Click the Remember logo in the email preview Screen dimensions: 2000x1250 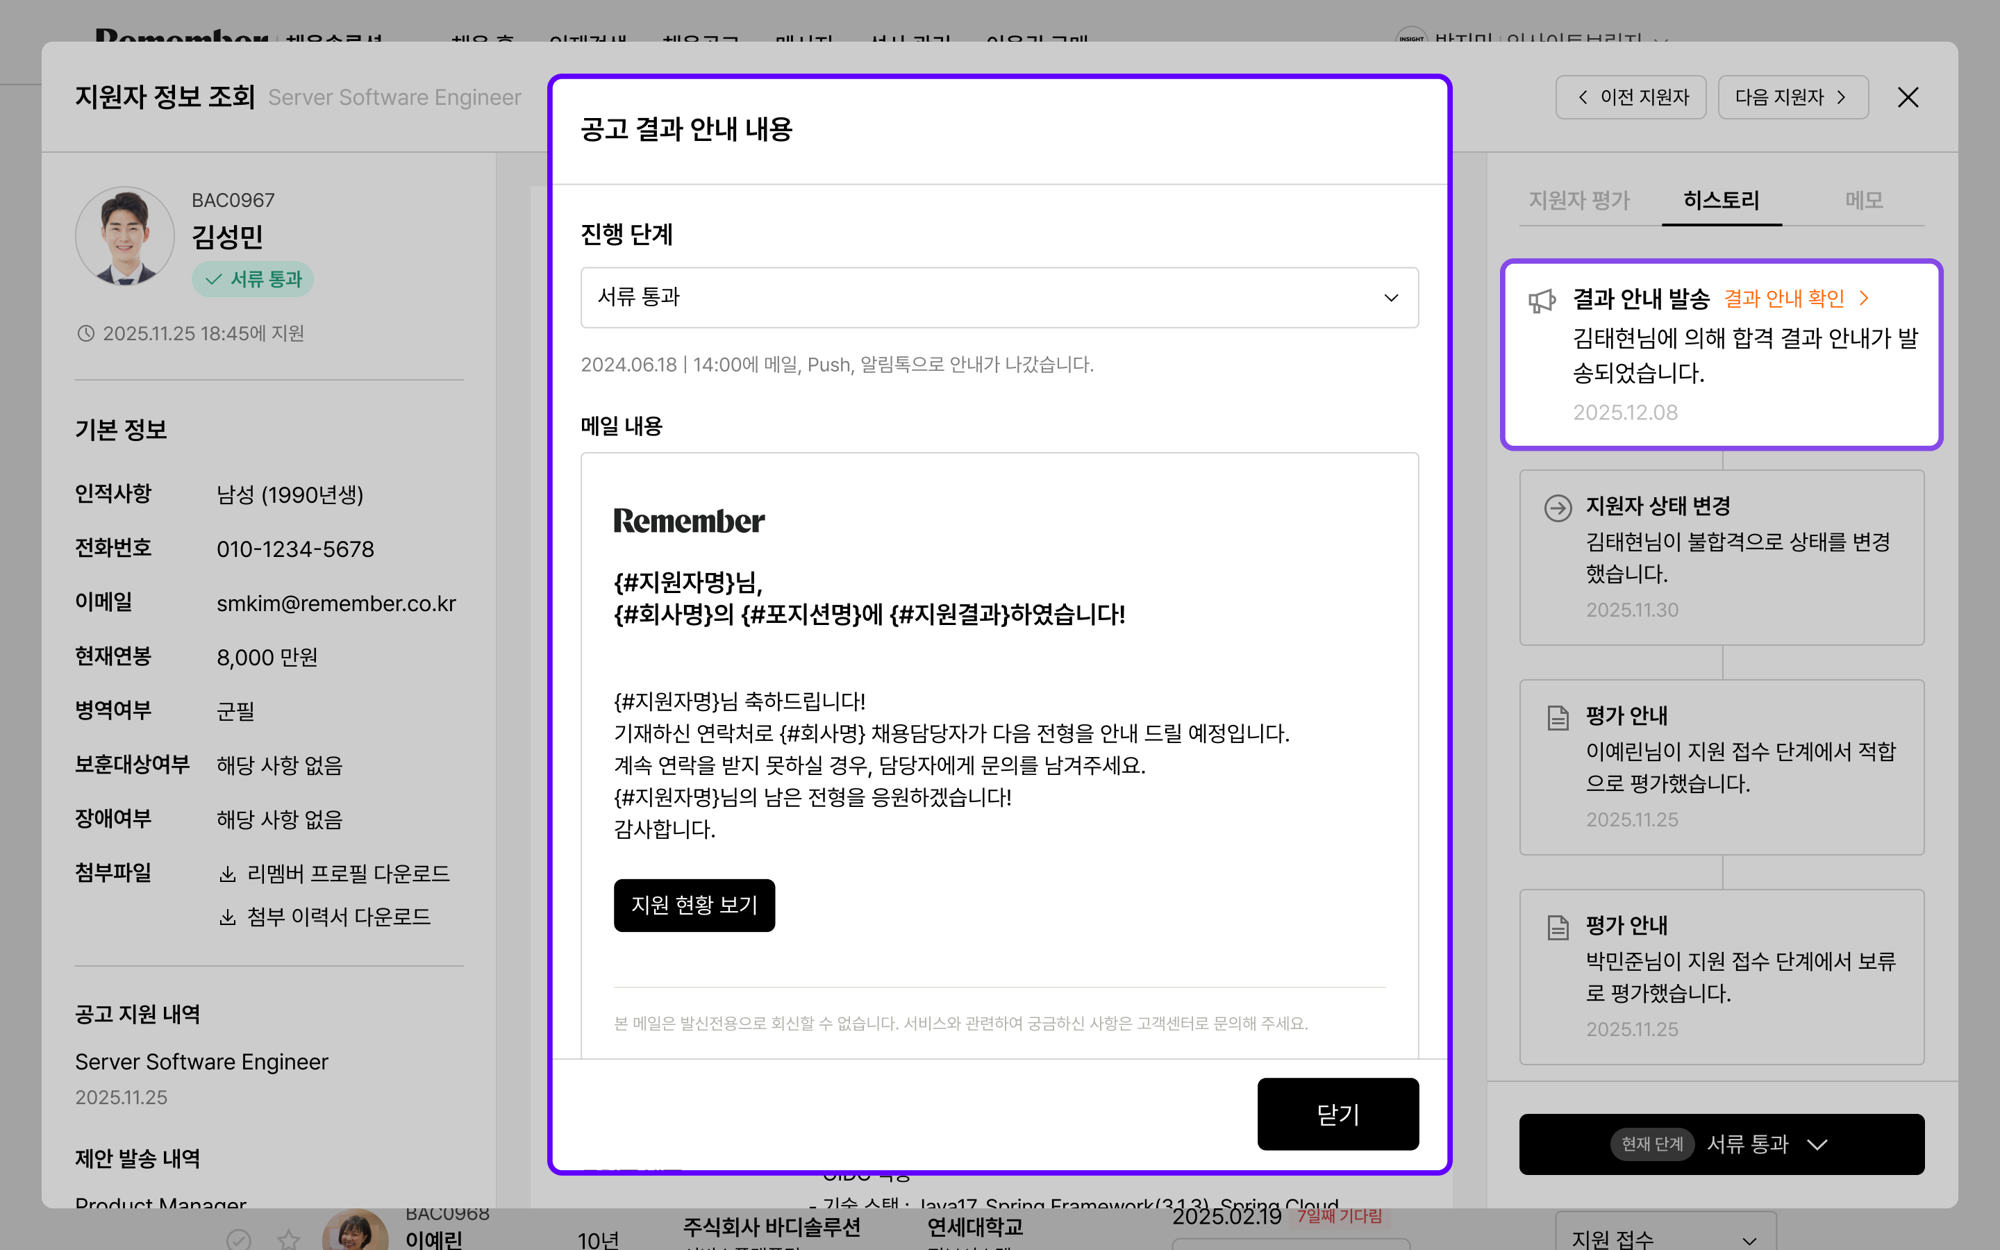tap(688, 521)
